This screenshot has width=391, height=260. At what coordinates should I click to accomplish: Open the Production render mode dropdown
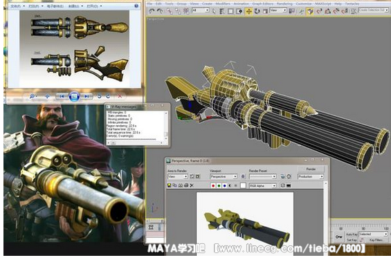(311, 176)
